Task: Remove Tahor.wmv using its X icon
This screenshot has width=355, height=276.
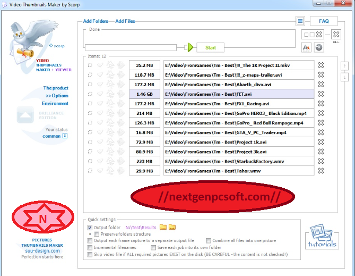Action: point(321,171)
